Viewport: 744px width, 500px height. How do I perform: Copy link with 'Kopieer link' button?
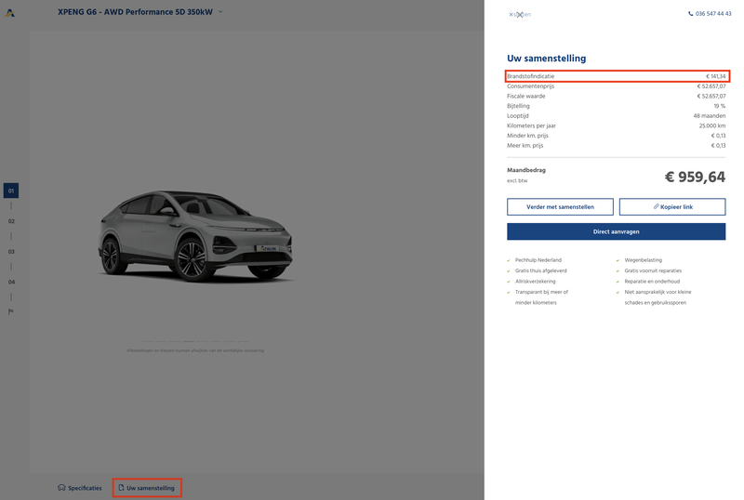[672, 207]
